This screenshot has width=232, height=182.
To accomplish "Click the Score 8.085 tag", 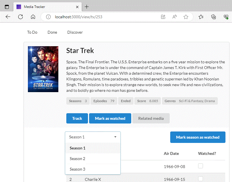I will (147, 101).
